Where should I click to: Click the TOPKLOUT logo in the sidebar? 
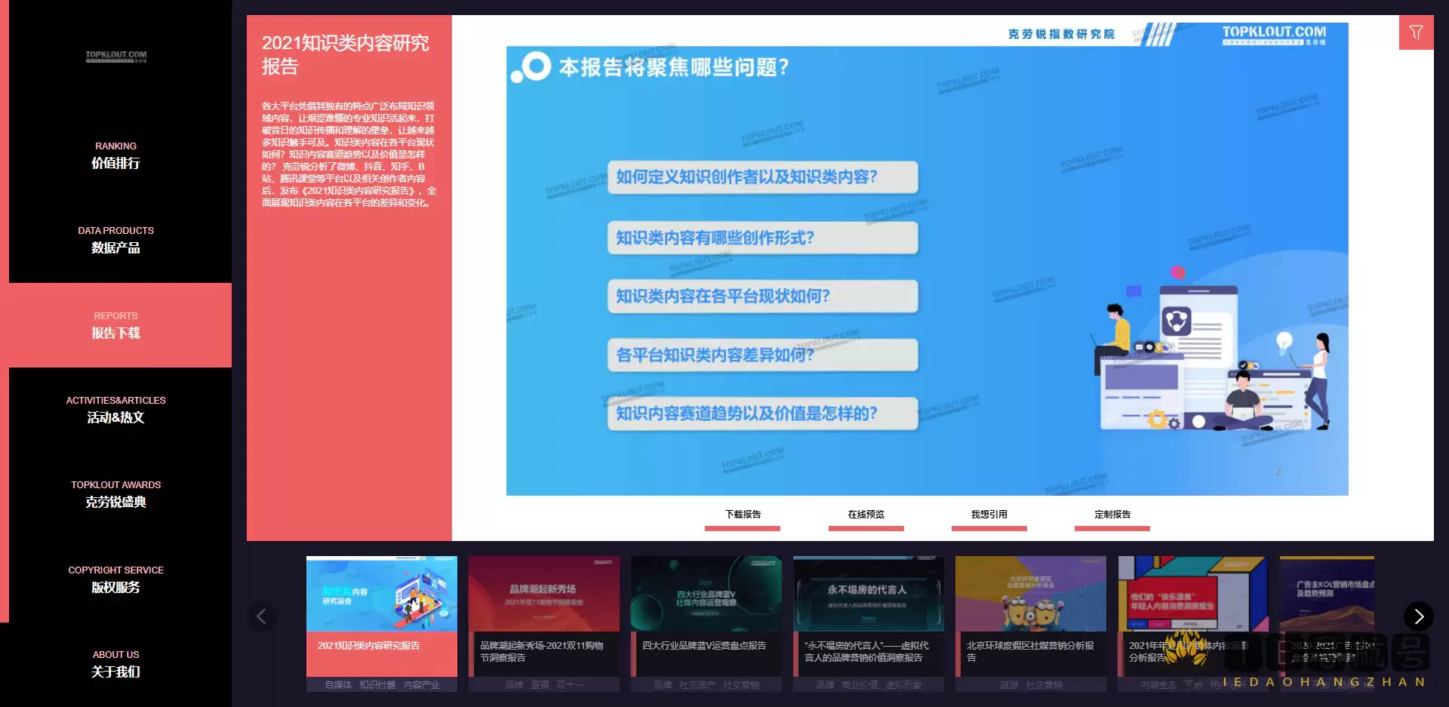[115, 57]
